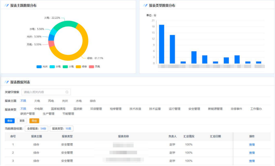Toggle the 水电 legend item in pie chart
This screenshot has width=275, height=166.
point(55,67)
